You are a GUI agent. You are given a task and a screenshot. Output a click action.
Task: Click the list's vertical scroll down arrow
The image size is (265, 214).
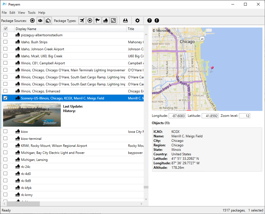(x=146, y=199)
